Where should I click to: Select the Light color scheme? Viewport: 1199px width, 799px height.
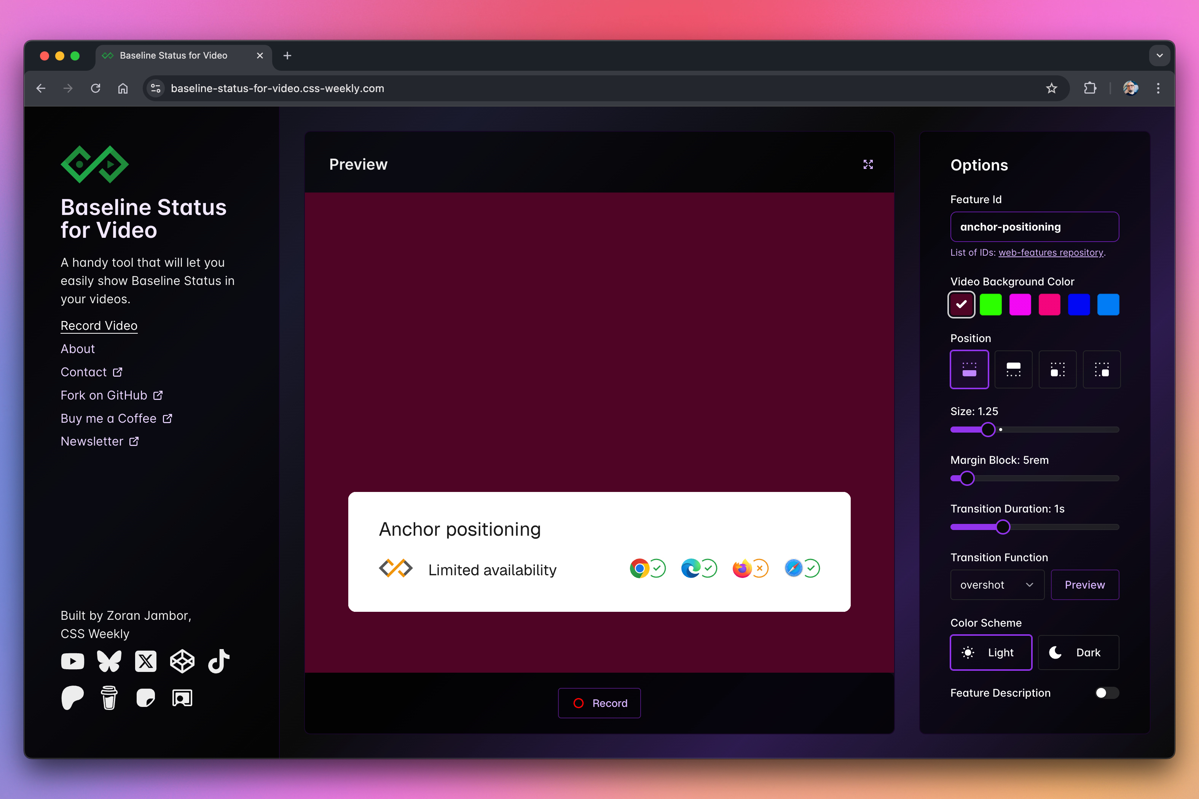click(990, 652)
